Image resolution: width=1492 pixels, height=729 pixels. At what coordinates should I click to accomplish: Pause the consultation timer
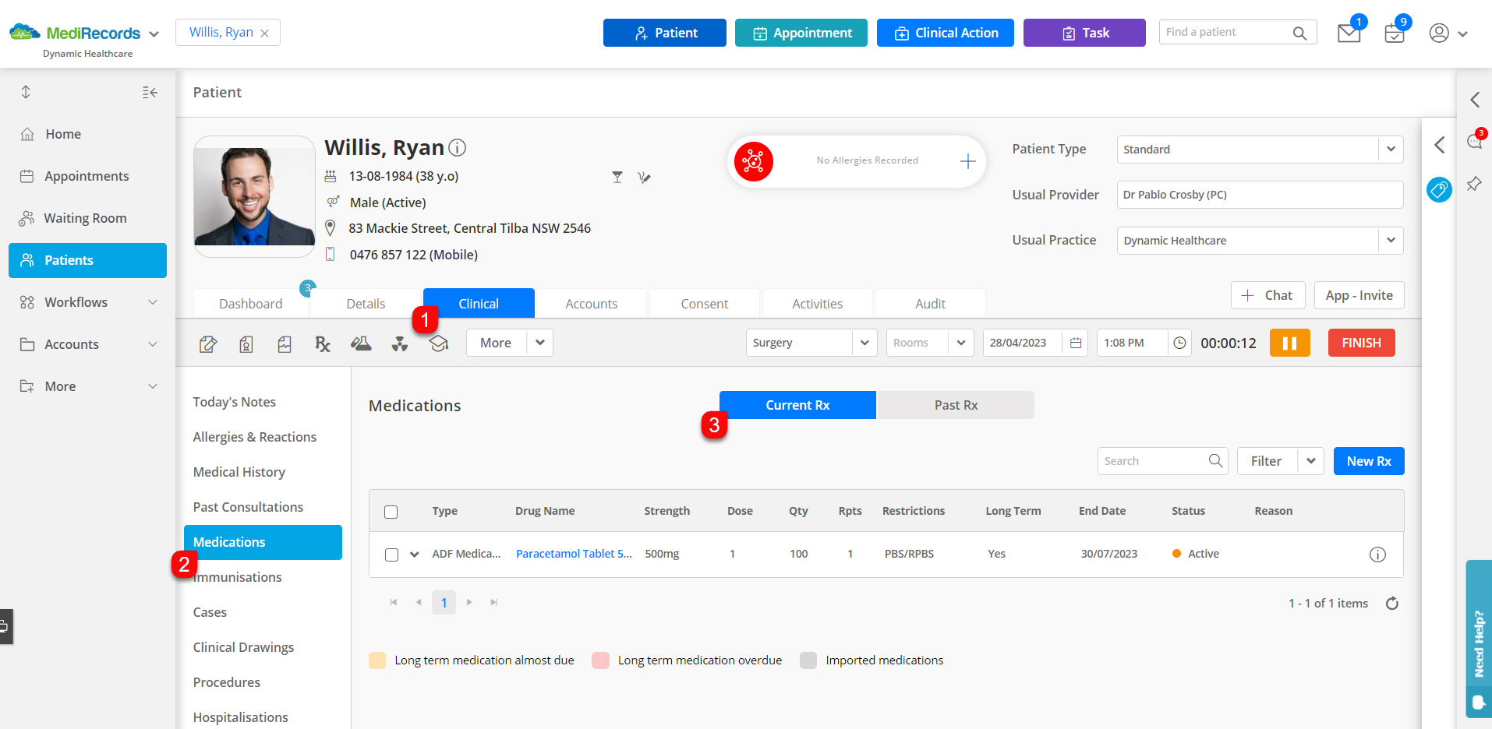point(1289,343)
